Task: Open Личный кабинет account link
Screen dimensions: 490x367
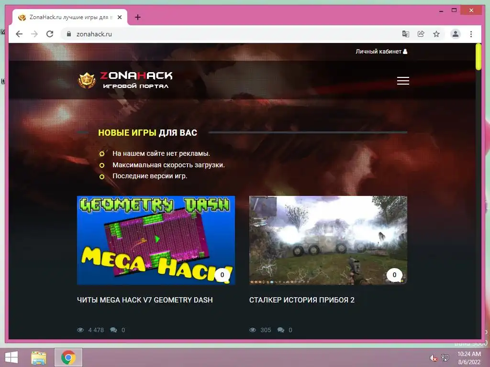Action: pos(381,52)
